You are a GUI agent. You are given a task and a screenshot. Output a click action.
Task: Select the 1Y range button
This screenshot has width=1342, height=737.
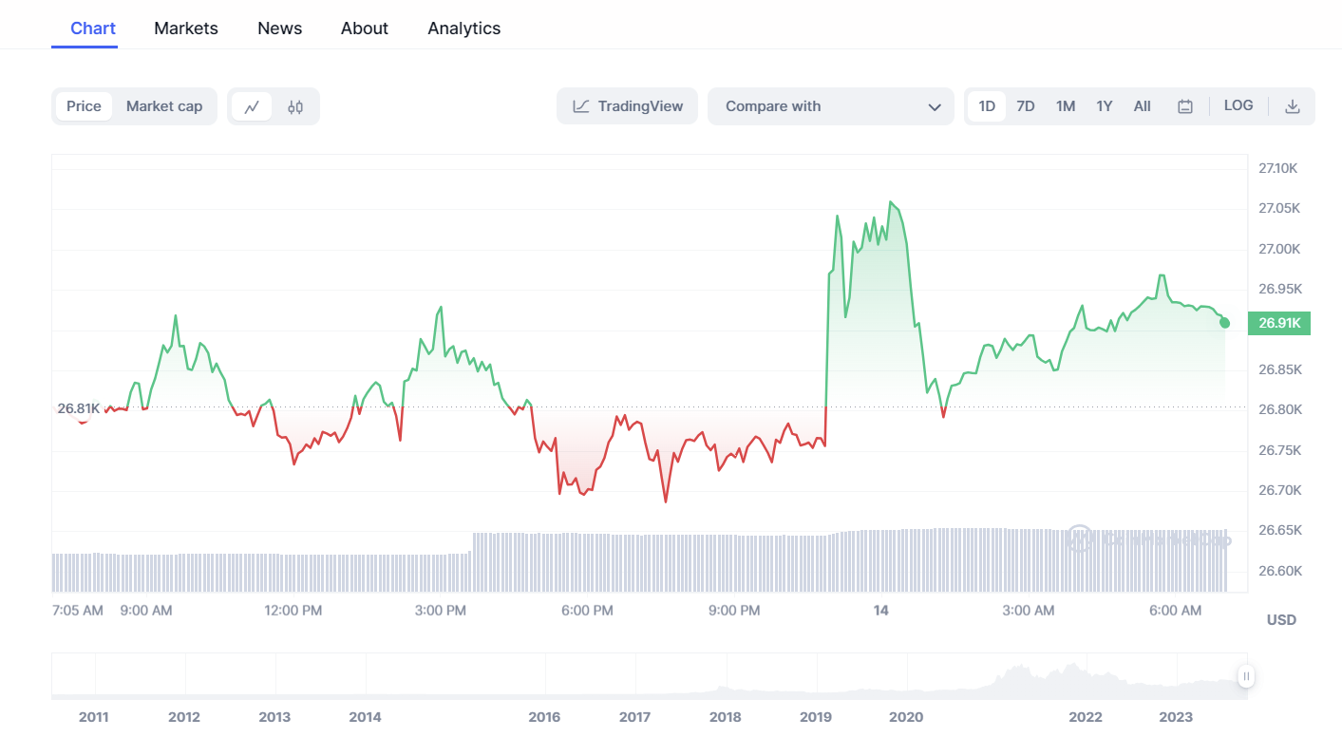click(1104, 106)
